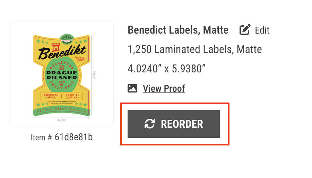Click the Benedikt label preview thumbnail

pyautogui.click(x=62, y=73)
